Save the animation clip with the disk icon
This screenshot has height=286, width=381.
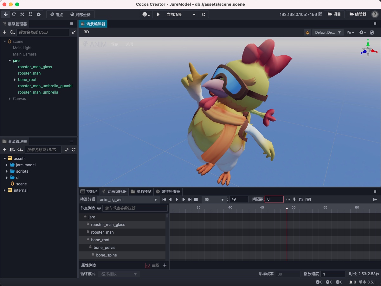301,199
